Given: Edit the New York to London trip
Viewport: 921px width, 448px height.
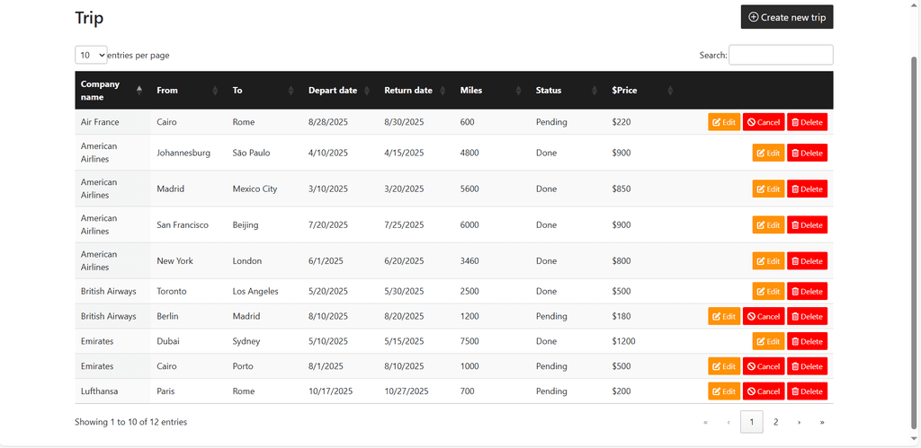Looking at the screenshot, I should pyautogui.click(x=768, y=260).
